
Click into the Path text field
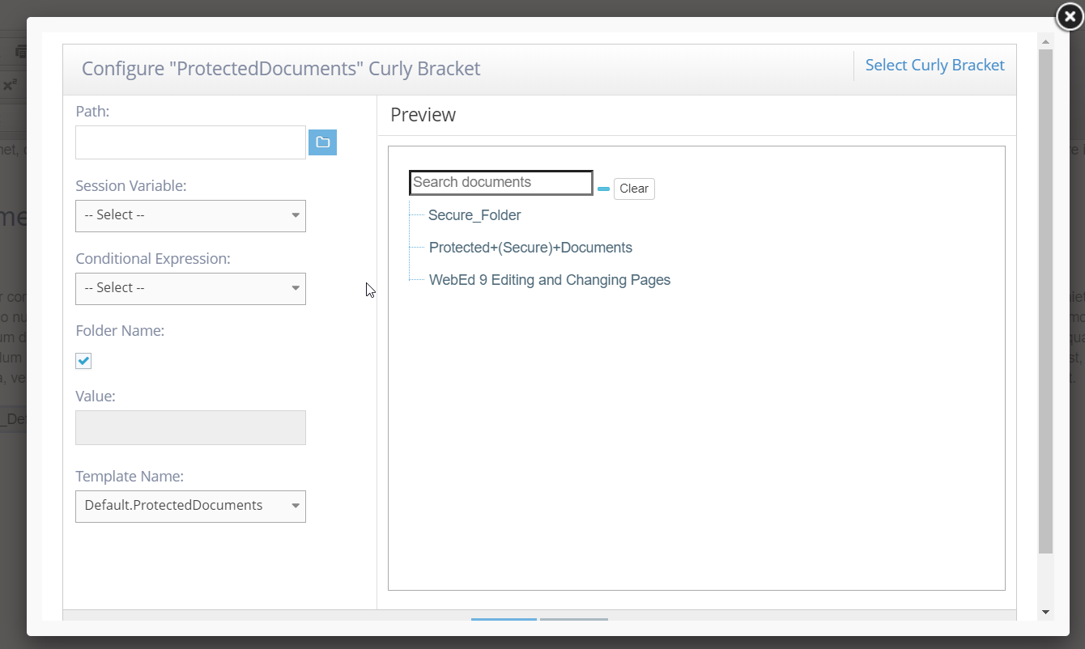[x=190, y=142]
